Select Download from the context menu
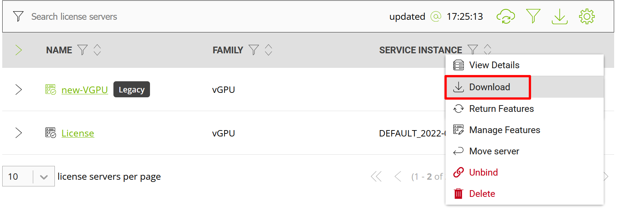The height and width of the screenshot is (214, 619). click(489, 87)
